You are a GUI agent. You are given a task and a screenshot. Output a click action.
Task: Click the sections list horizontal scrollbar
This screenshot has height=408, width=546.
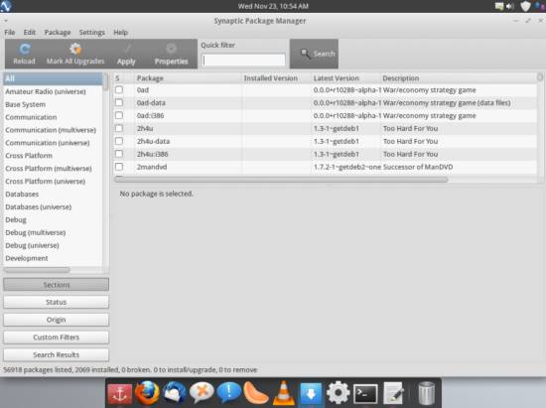click(37, 270)
